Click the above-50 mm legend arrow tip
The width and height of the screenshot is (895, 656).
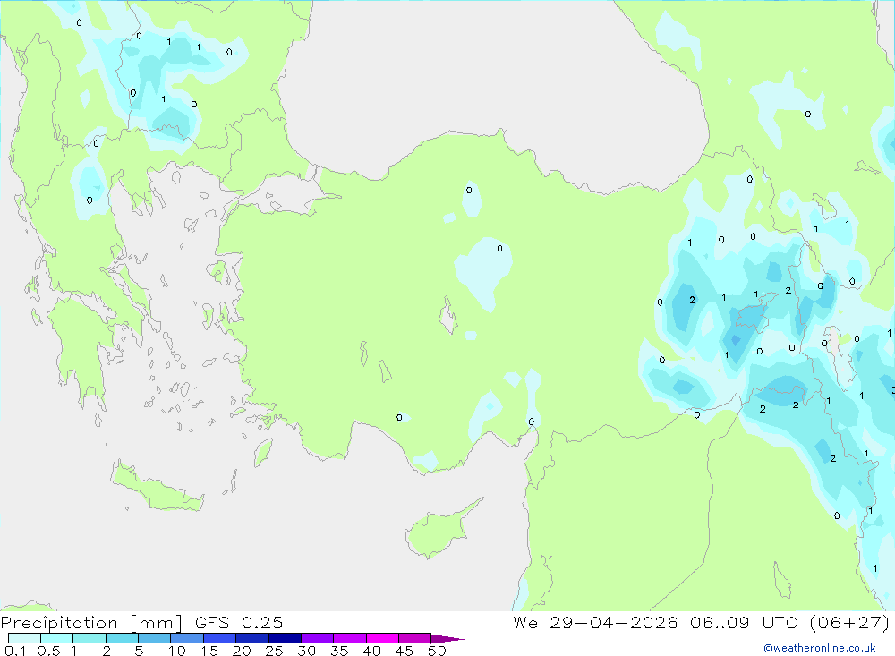(x=447, y=638)
